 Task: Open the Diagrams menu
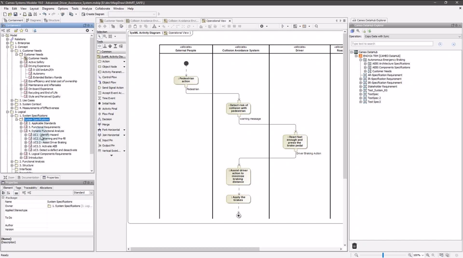click(48, 9)
